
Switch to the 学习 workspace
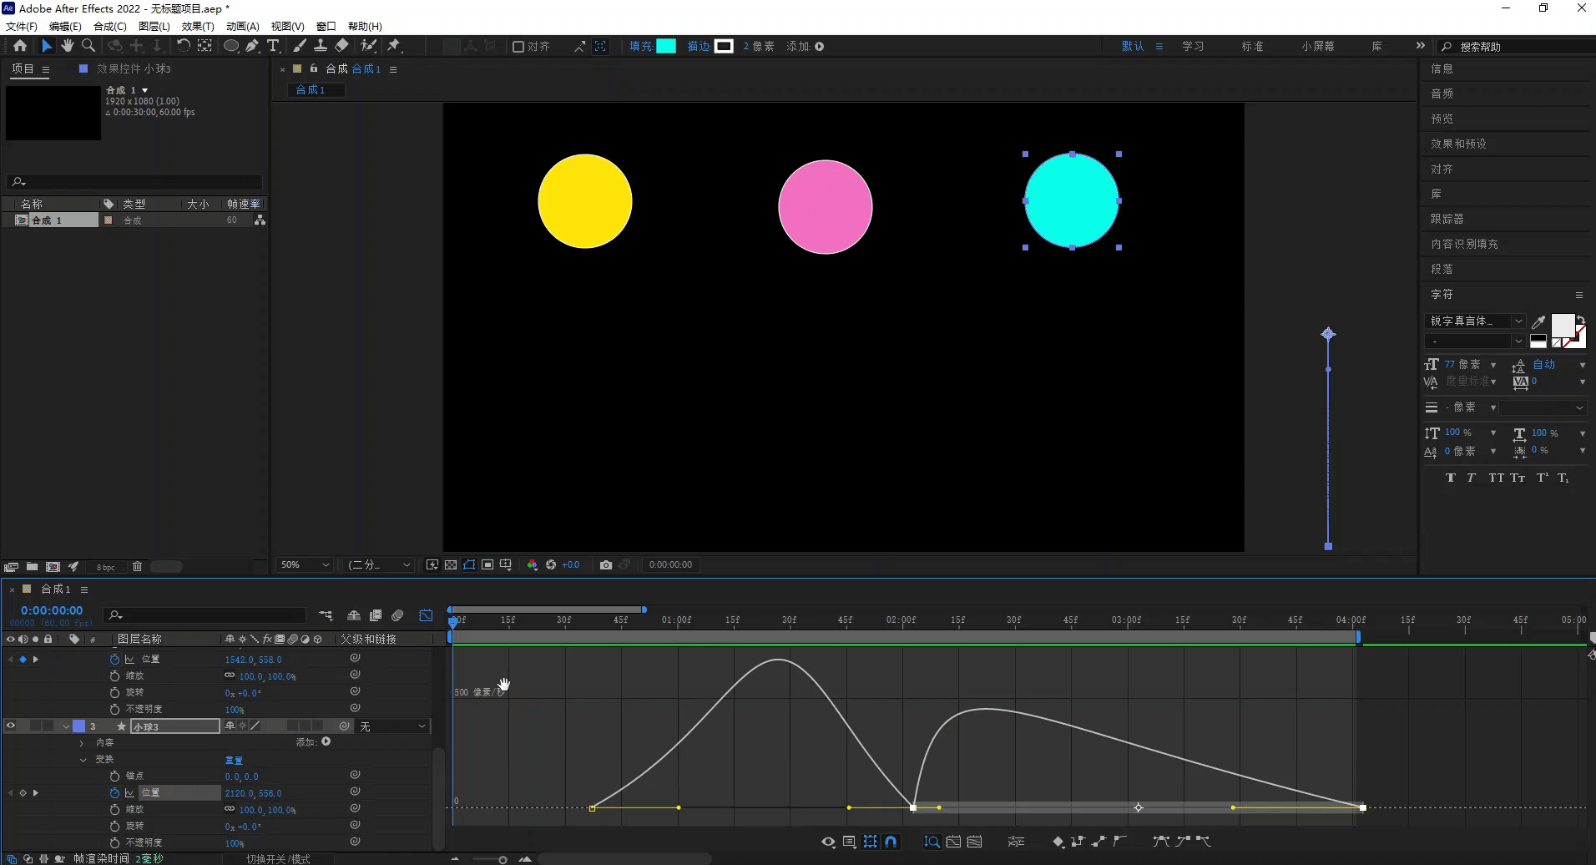click(x=1193, y=47)
